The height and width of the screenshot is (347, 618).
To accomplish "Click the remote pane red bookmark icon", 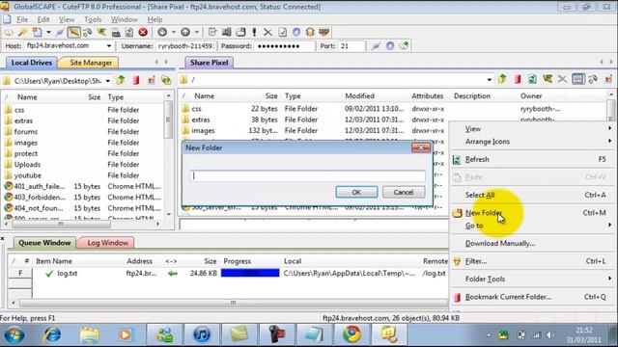I will pos(518,79).
